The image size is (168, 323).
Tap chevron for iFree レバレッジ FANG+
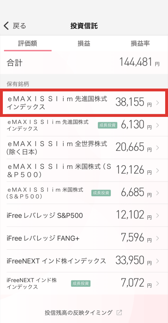[x=158, y=238]
